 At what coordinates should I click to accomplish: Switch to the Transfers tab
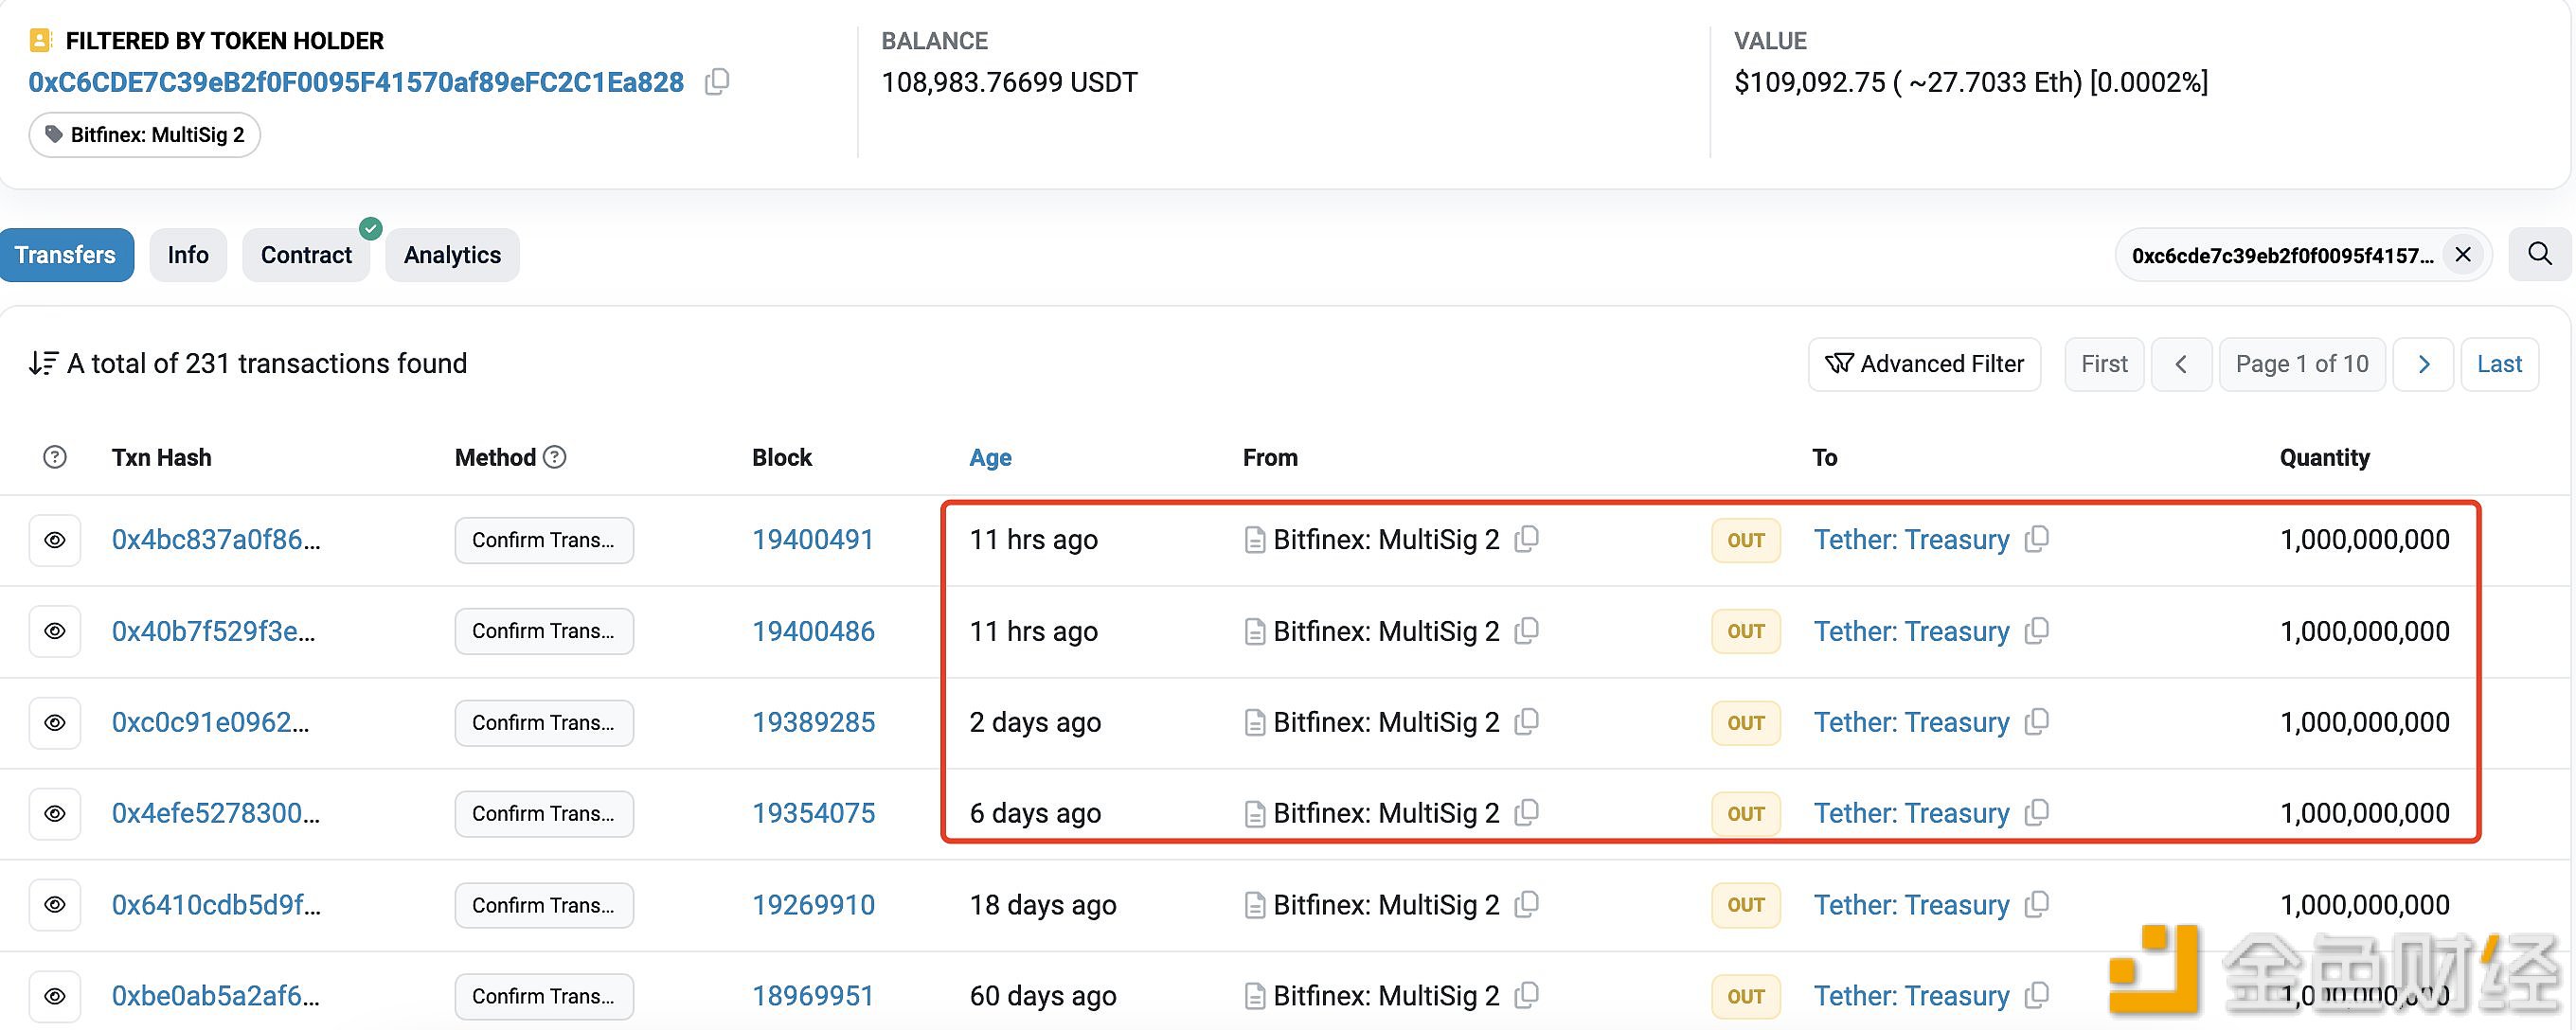tap(66, 255)
